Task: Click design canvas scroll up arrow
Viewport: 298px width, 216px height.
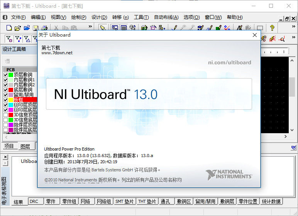Action: [292, 61]
